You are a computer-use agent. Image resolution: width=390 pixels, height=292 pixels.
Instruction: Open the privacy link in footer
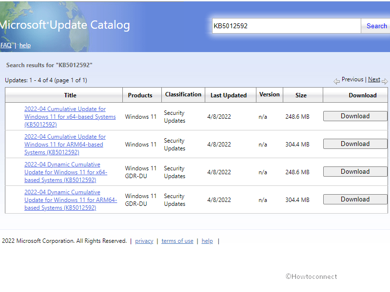(x=144, y=241)
